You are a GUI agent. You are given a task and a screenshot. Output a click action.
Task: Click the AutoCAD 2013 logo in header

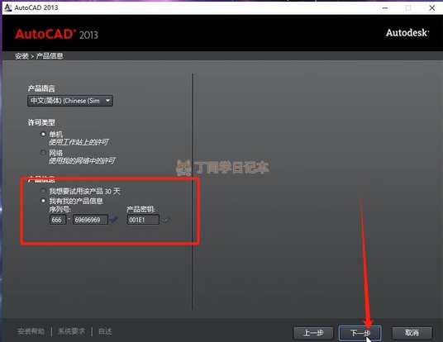56,35
